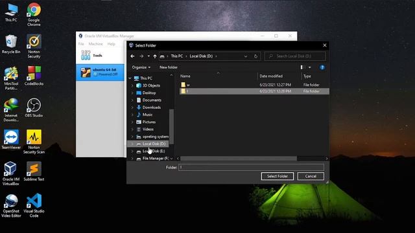Click the New folder button
The height and width of the screenshot is (233, 415).
169,67
